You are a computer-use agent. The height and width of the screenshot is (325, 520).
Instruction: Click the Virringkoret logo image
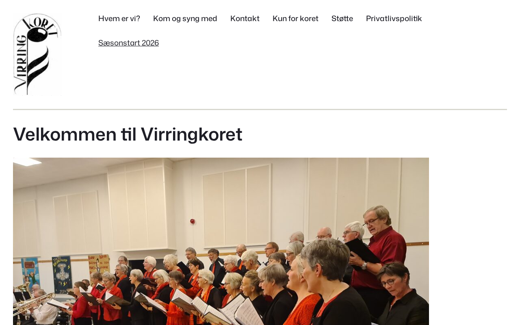[x=37, y=54]
